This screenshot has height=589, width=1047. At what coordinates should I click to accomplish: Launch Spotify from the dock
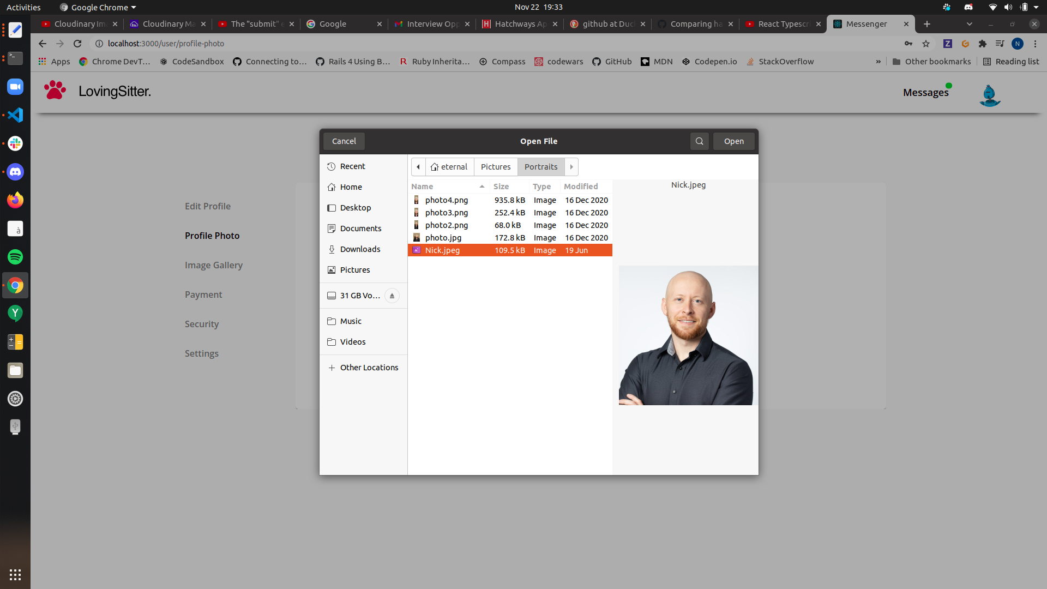tap(15, 257)
